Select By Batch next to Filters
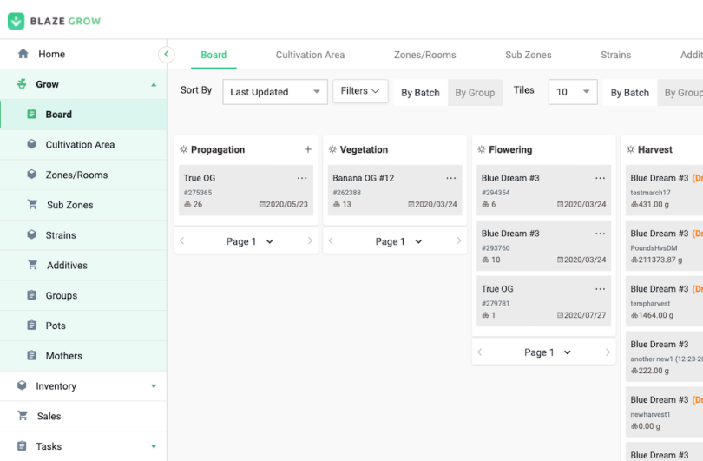The width and height of the screenshot is (703, 461). tap(420, 93)
